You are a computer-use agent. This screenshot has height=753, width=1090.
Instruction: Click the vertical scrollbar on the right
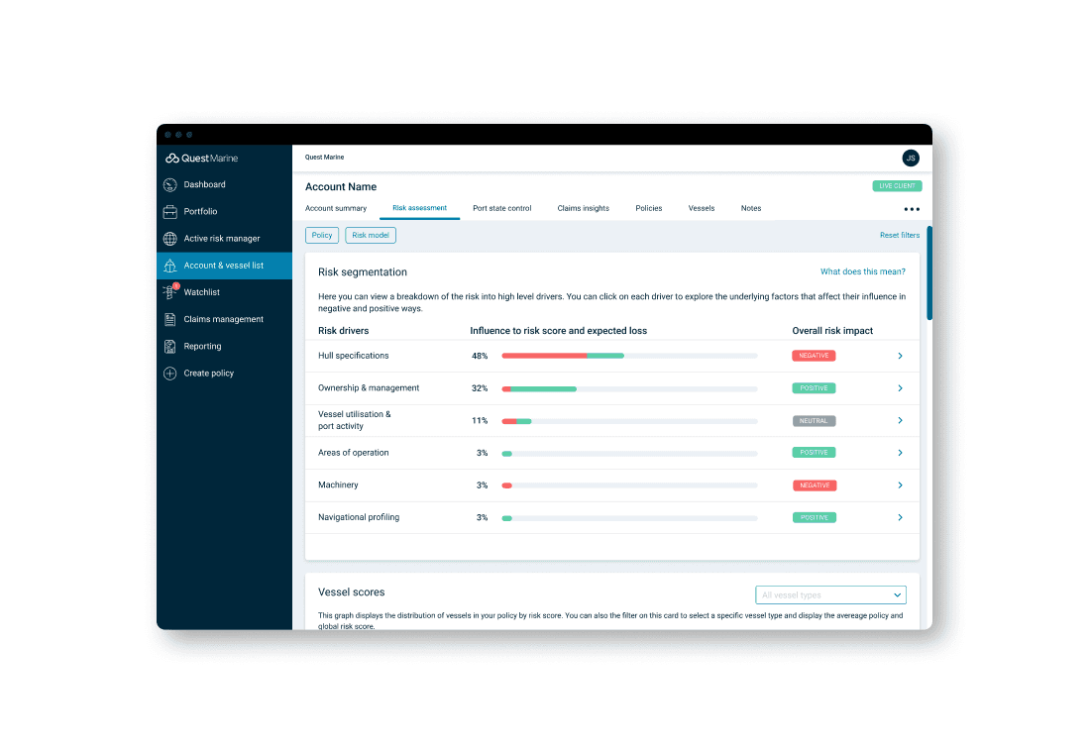pos(929,273)
